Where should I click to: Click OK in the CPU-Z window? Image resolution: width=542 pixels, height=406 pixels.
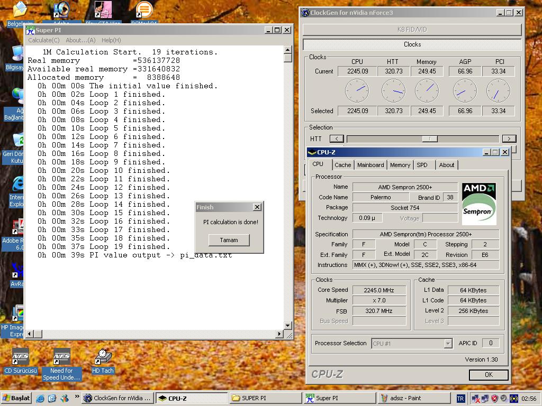pyautogui.click(x=489, y=375)
